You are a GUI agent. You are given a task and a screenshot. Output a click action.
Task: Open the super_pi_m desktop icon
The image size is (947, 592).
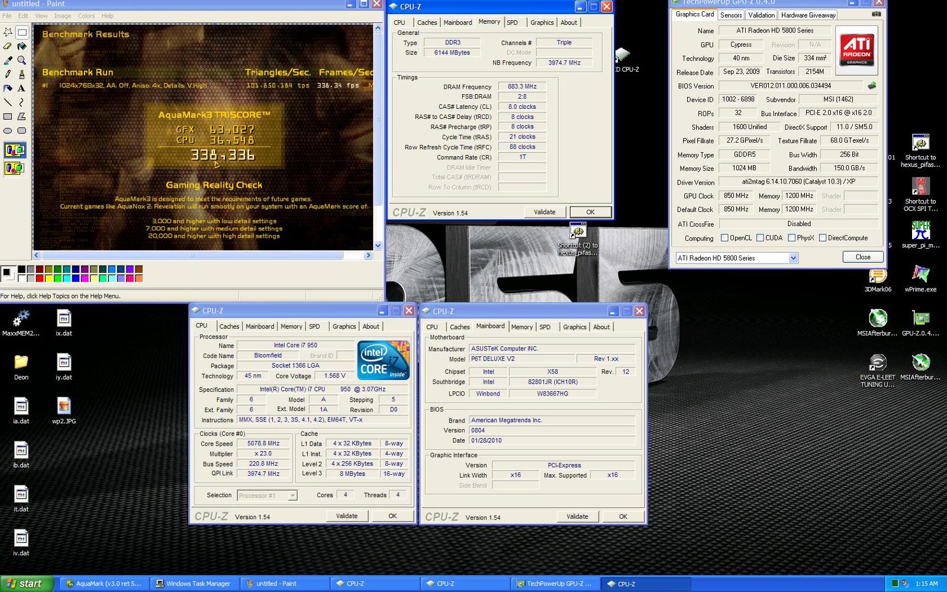(920, 235)
